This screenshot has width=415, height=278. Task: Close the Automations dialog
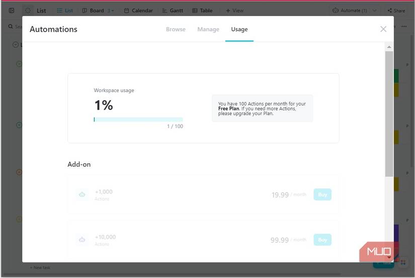coord(383,29)
